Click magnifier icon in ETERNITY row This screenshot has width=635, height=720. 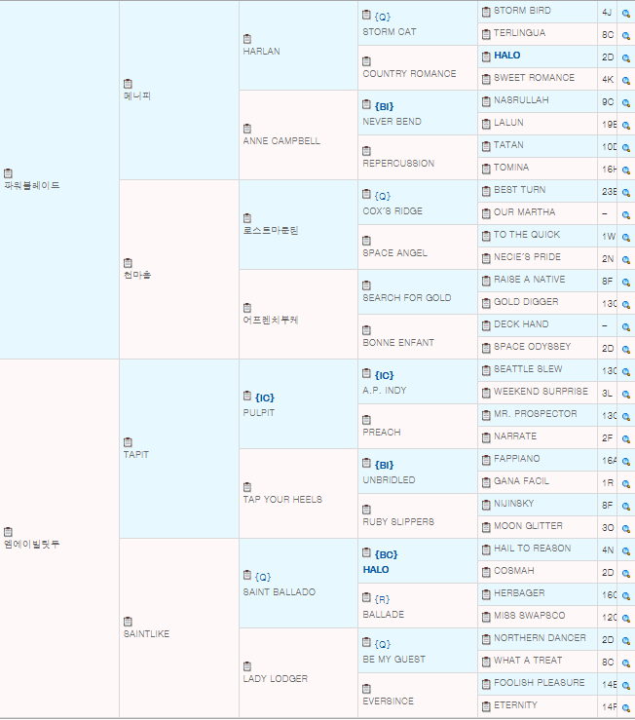pos(625,706)
